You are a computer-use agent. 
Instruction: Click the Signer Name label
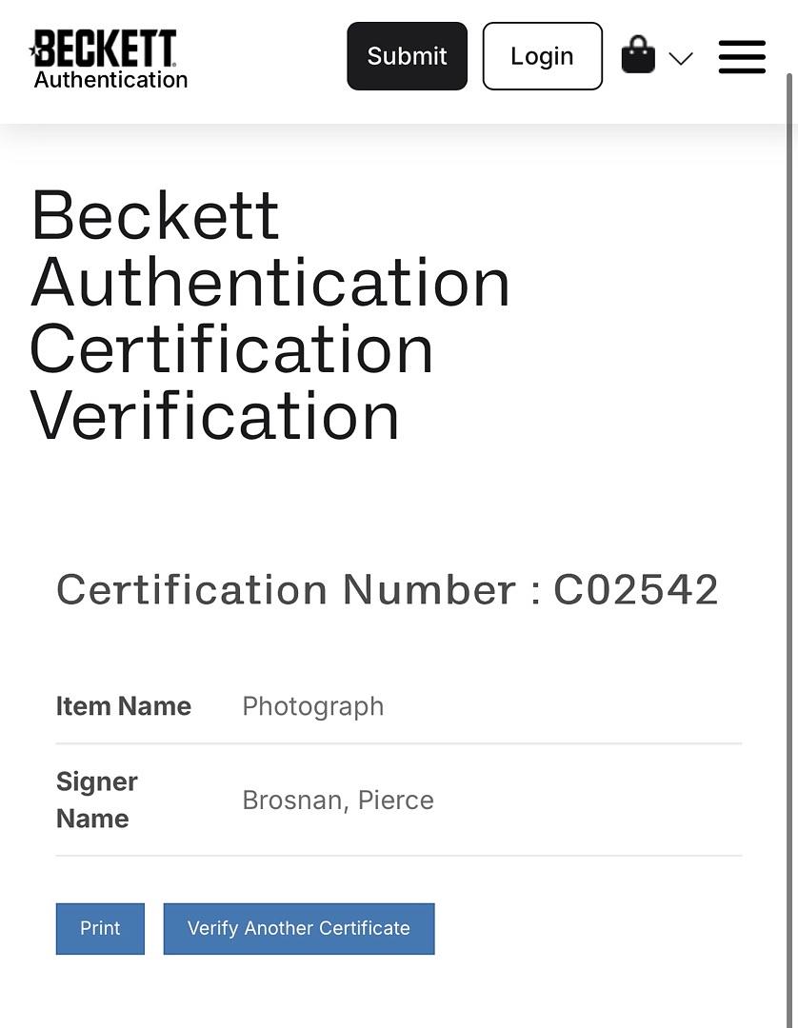(x=97, y=800)
